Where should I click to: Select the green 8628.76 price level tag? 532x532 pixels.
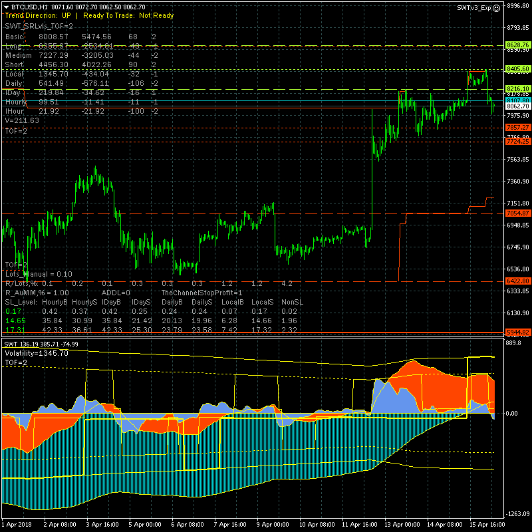pyautogui.click(x=517, y=45)
